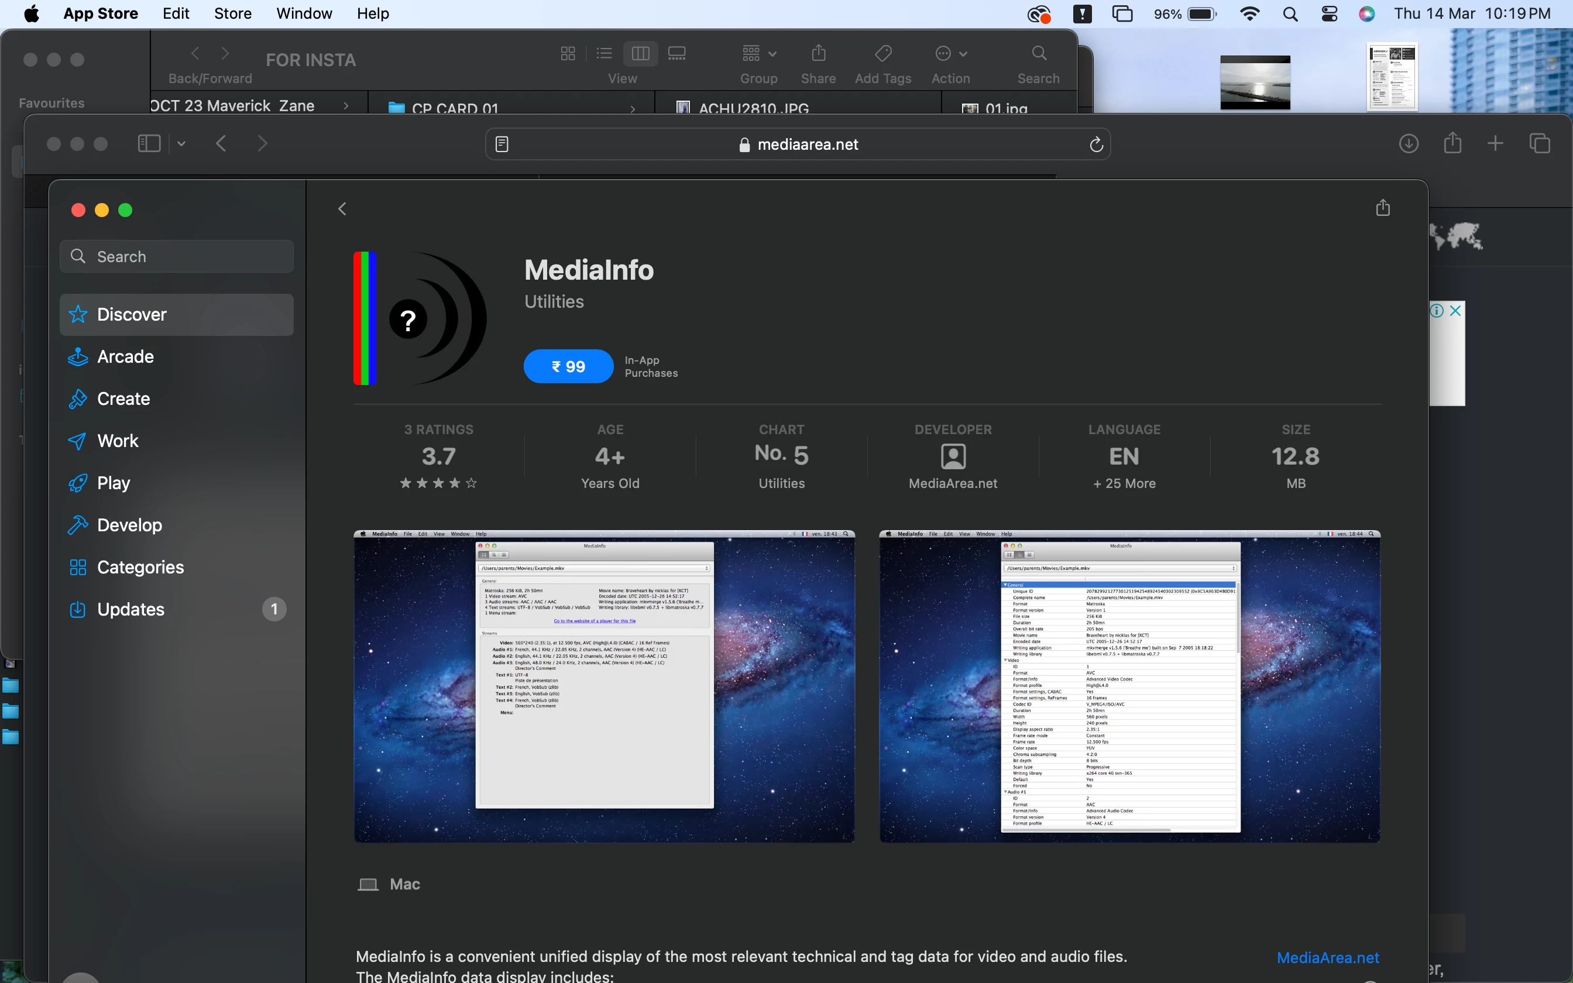Open the Finder Group dropdown

click(x=758, y=53)
